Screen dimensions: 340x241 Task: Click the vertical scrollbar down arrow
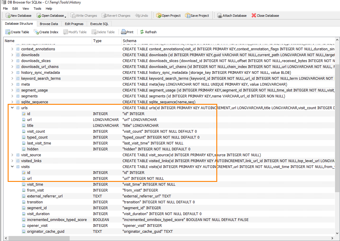[337, 233]
